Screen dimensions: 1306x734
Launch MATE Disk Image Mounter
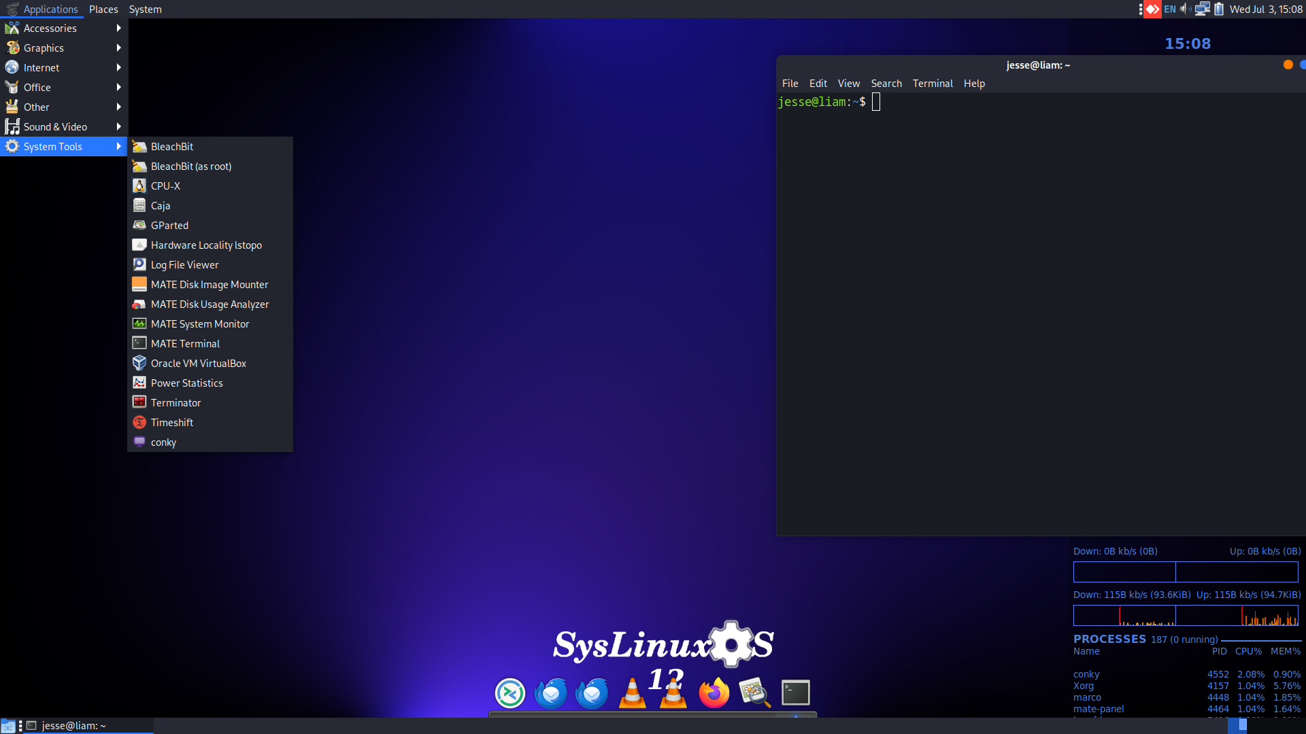coord(210,285)
